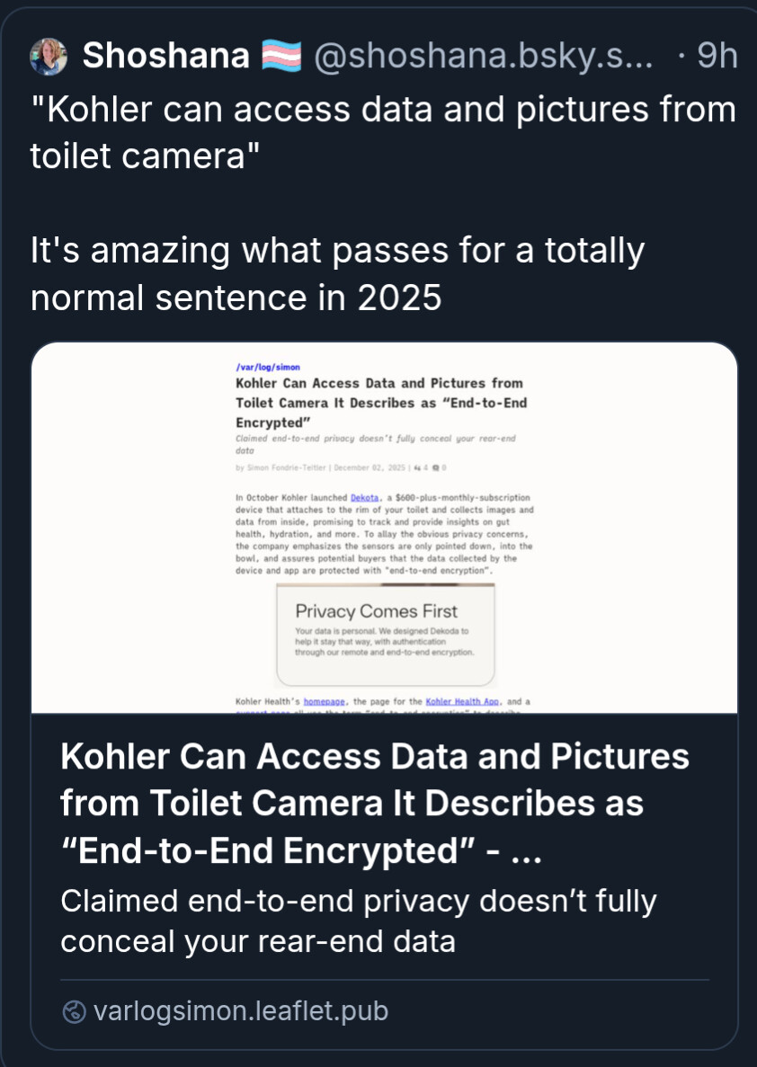Image resolution: width=757 pixels, height=1067 pixels.
Task: Click the "It's amazing what passes" sentence
Action: [x=337, y=273]
